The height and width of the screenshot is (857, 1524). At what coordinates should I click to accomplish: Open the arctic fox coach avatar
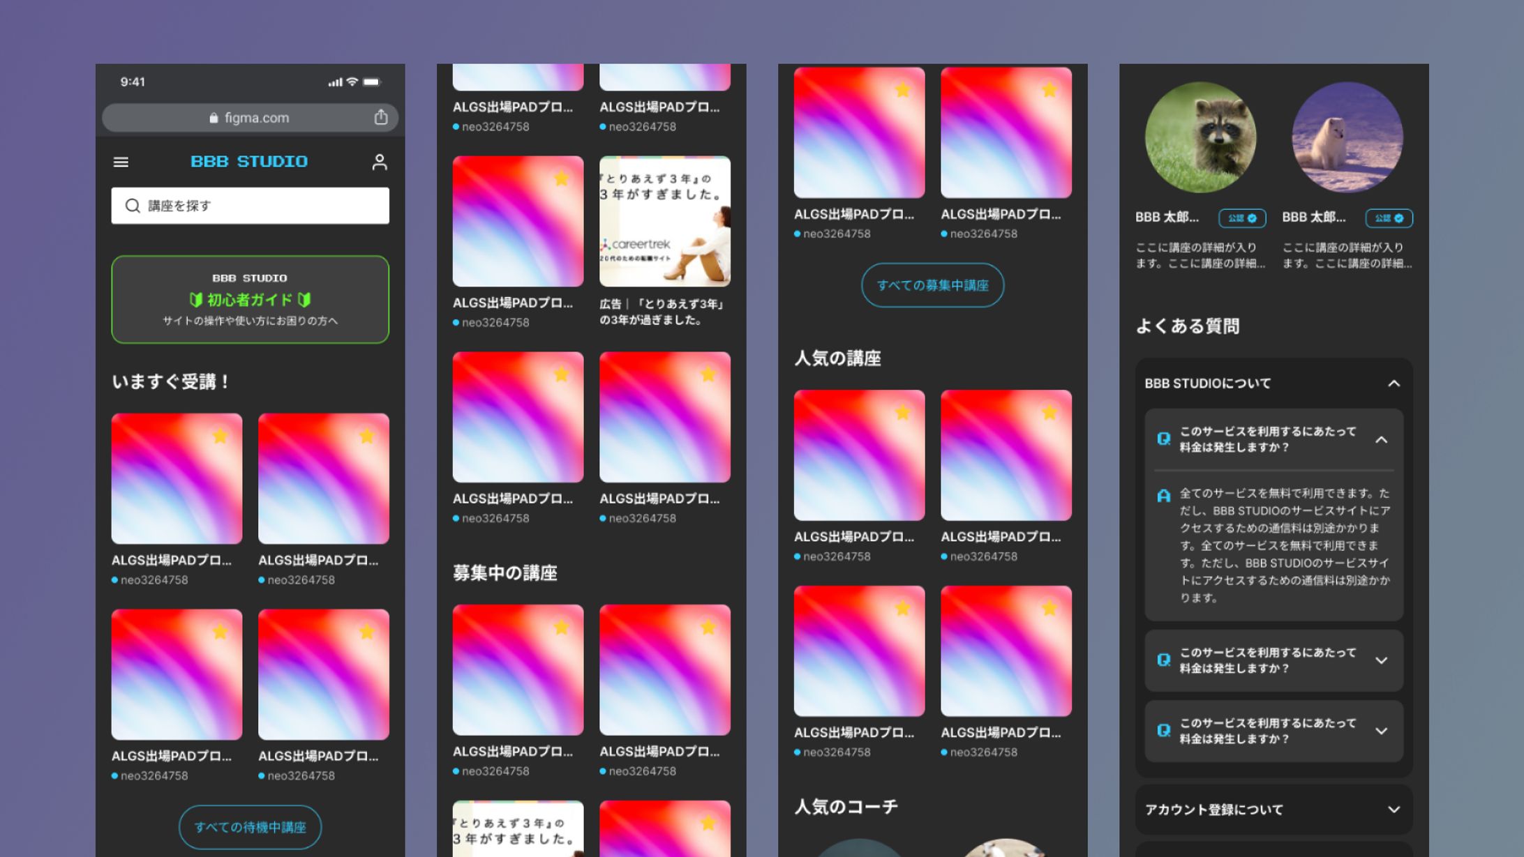pyautogui.click(x=1347, y=137)
